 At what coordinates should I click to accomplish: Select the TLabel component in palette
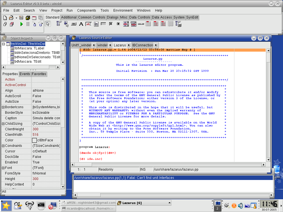(x=81, y=24)
